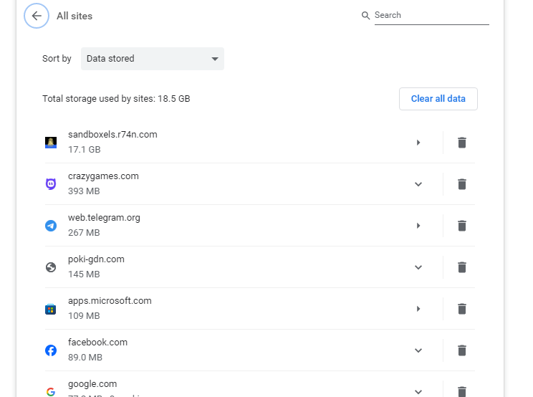Click the search magnifier icon
The height and width of the screenshot is (397, 533).
pyautogui.click(x=366, y=16)
